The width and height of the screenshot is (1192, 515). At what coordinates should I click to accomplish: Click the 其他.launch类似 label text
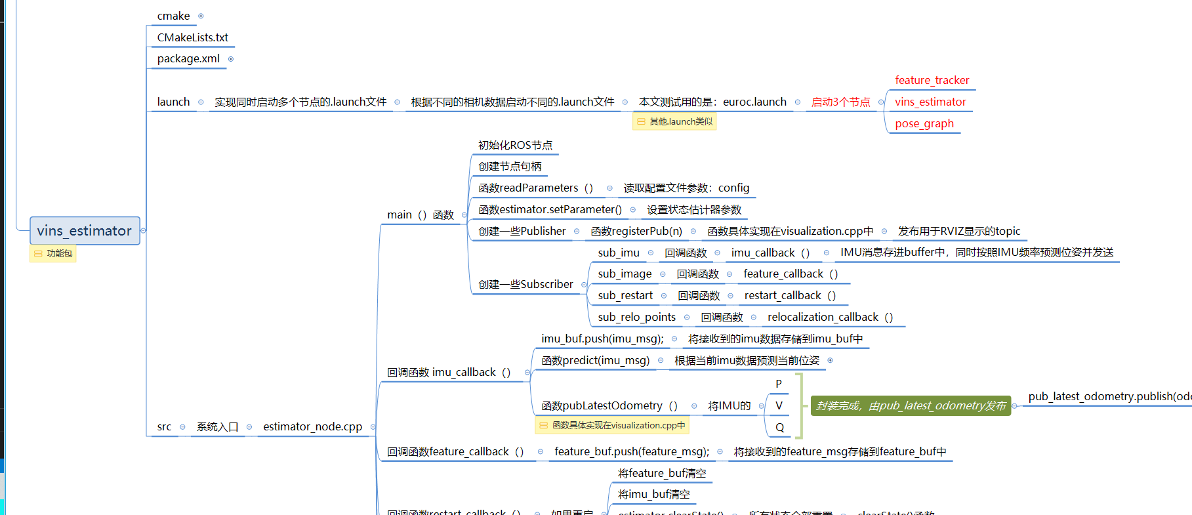pos(681,122)
